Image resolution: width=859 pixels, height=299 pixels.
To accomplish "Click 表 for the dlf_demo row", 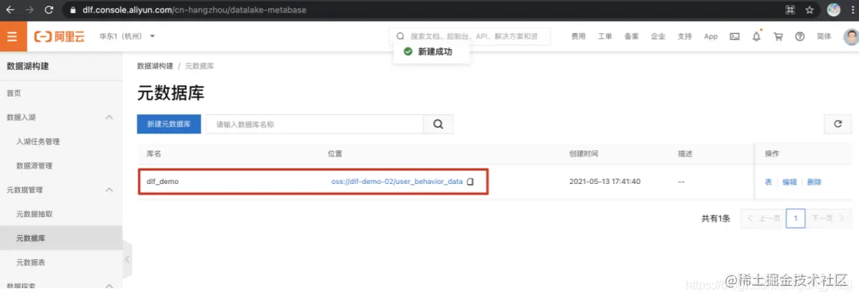I will (768, 182).
